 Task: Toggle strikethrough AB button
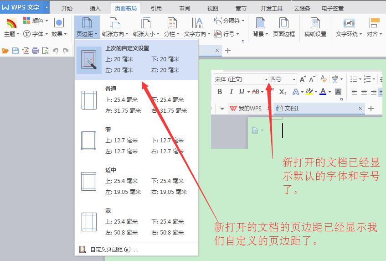[x=256, y=92]
